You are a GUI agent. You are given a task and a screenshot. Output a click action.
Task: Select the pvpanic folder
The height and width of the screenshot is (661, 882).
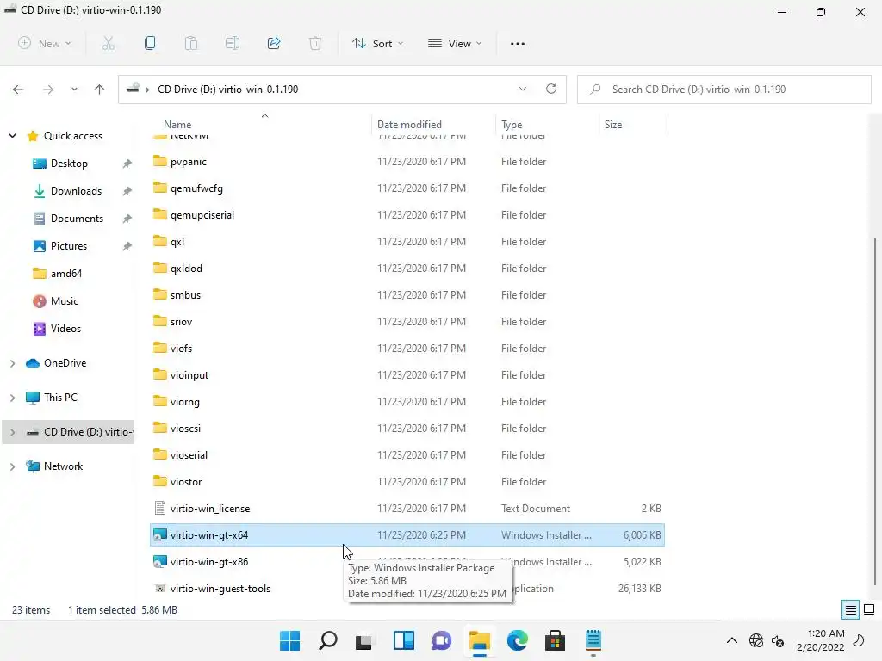click(x=188, y=162)
